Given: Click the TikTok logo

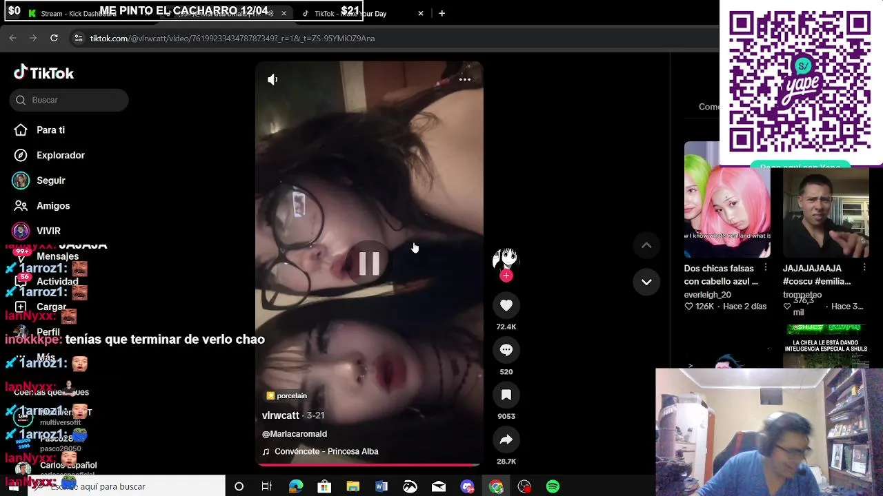Looking at the screenshot, I should (x=43, y=73).
